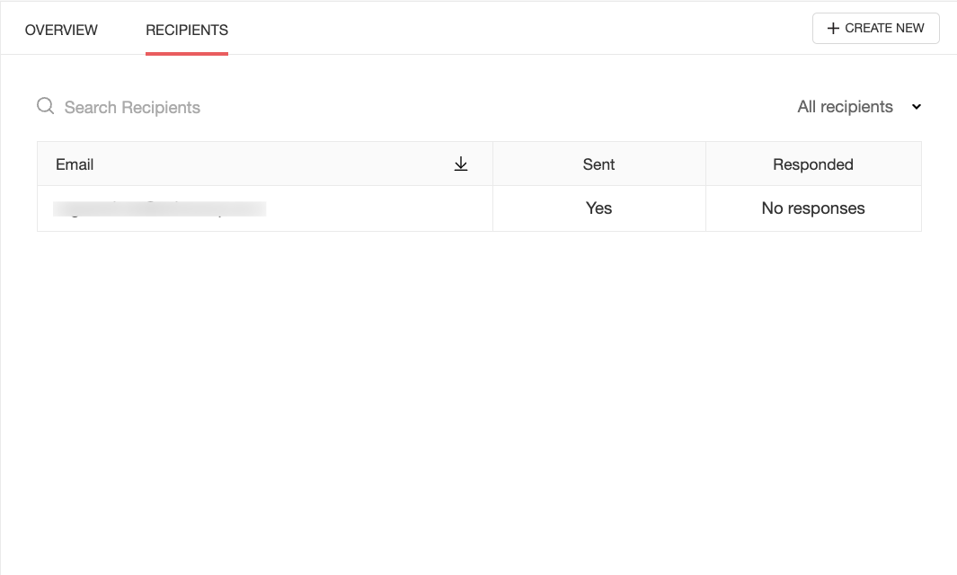Click the plus icon on Create New
Screen dimensions: 957x575
coord(833,28)
